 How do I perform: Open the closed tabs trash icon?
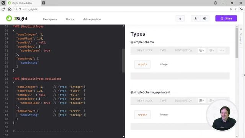pyautogui.click(x=215, y=3)
